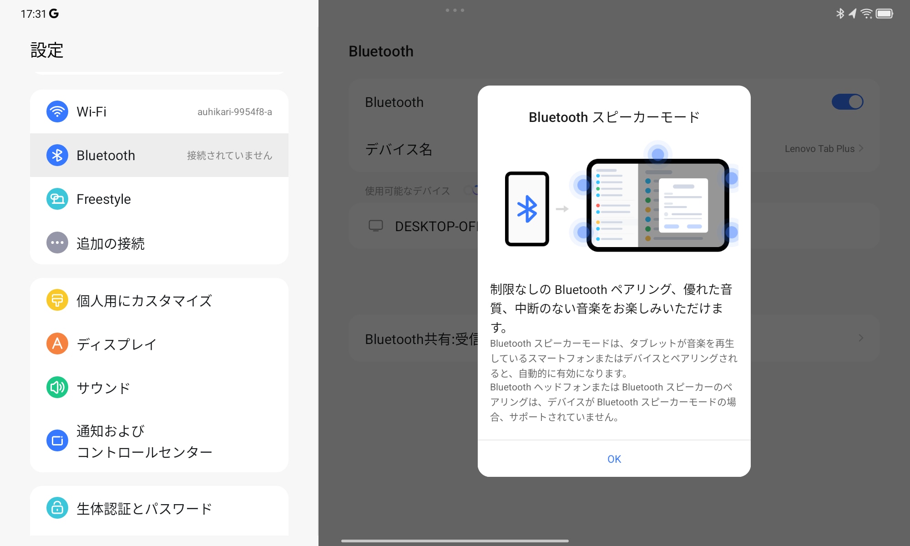Click the Freestyle icon
This screenshot has height=546, width=910.
point(57,199)
